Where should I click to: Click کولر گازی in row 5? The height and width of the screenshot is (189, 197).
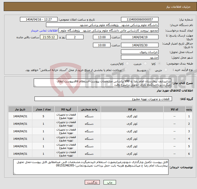click(x=132, y=146)
